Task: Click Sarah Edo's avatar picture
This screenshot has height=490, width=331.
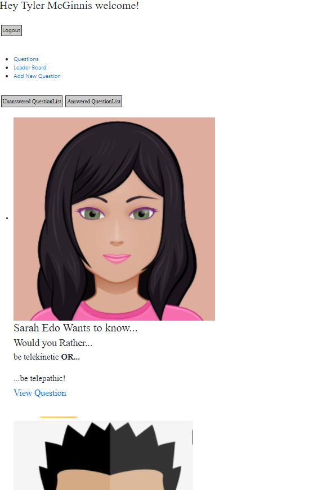Action: (x=114, y=219)
